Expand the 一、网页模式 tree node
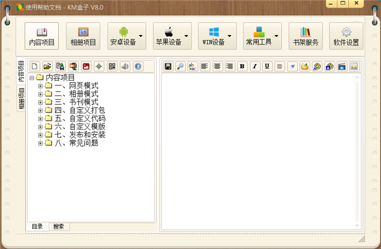Screen dimensions: 381x249 click(x=41, y=86)
